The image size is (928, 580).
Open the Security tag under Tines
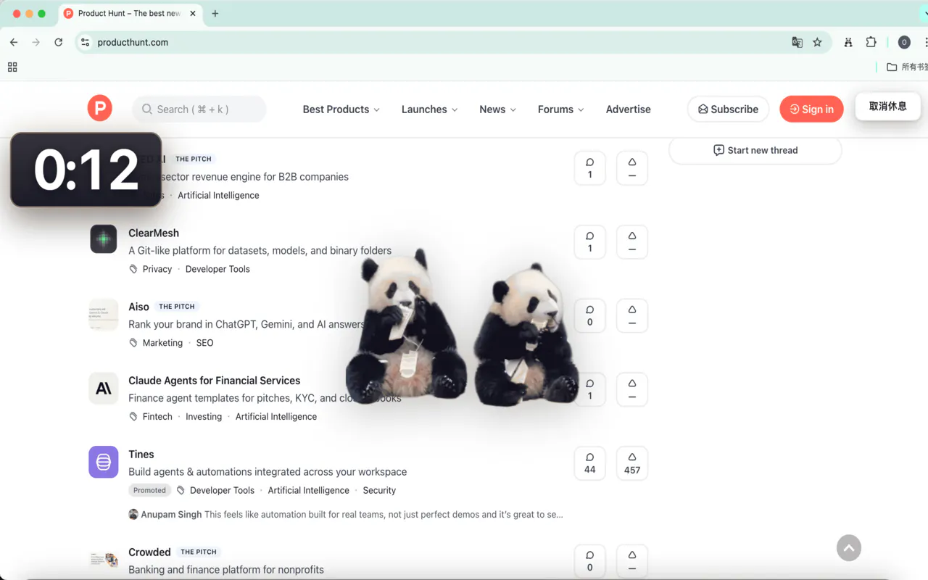[x=379, y=491]
